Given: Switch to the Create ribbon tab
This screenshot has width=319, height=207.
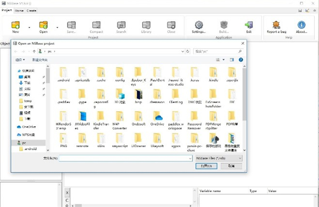Looking at the screenshot, I should coord(31,11).
